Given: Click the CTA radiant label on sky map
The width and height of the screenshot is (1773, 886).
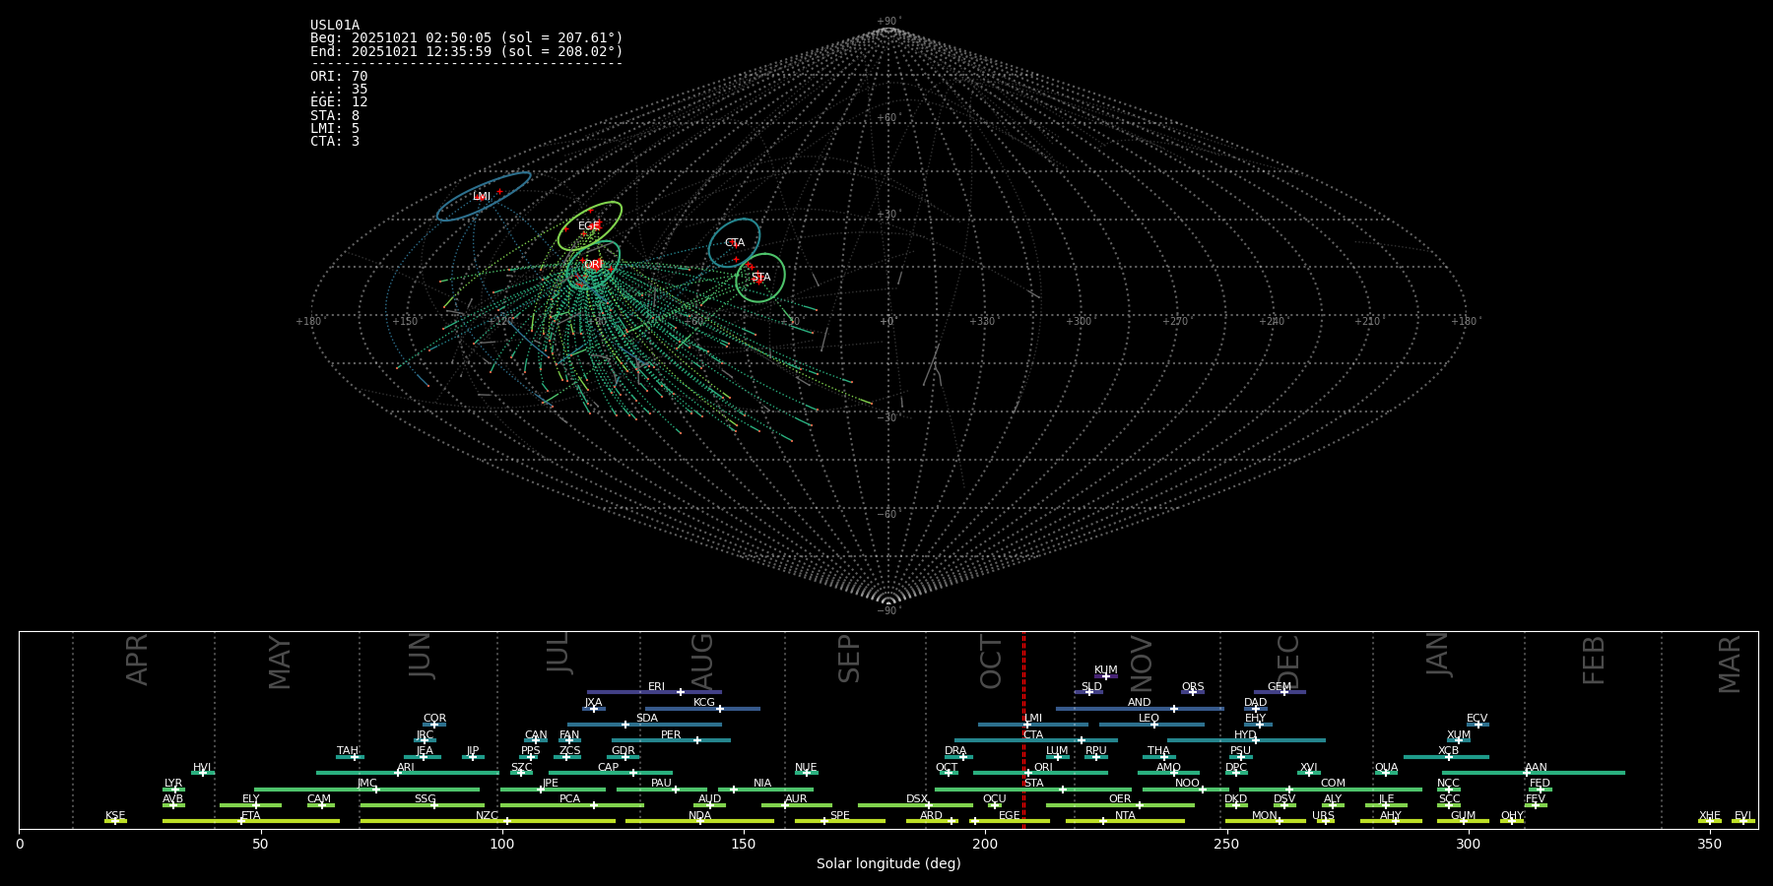Looking at the screenshot, I should click(735, 243).
